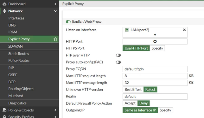Image resolution: width=204 pixels, height=118 pixels.
Task: Click the Proxy FQDN field
Action: pos(155,69)
